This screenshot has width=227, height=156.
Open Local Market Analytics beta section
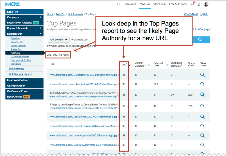tap(24, 23)
